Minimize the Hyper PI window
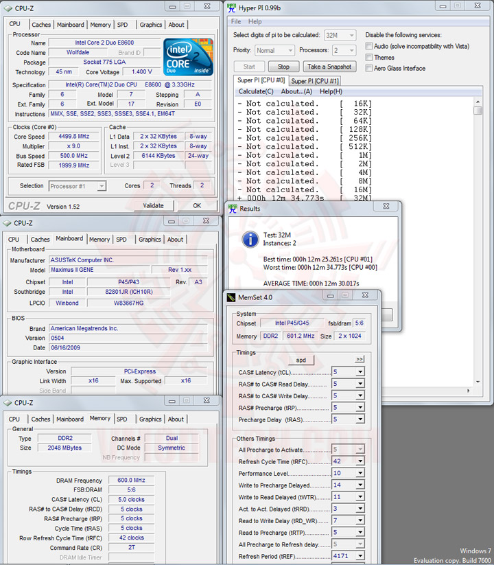The width and height of the screenshot is (494, 565). click(443, 6)
